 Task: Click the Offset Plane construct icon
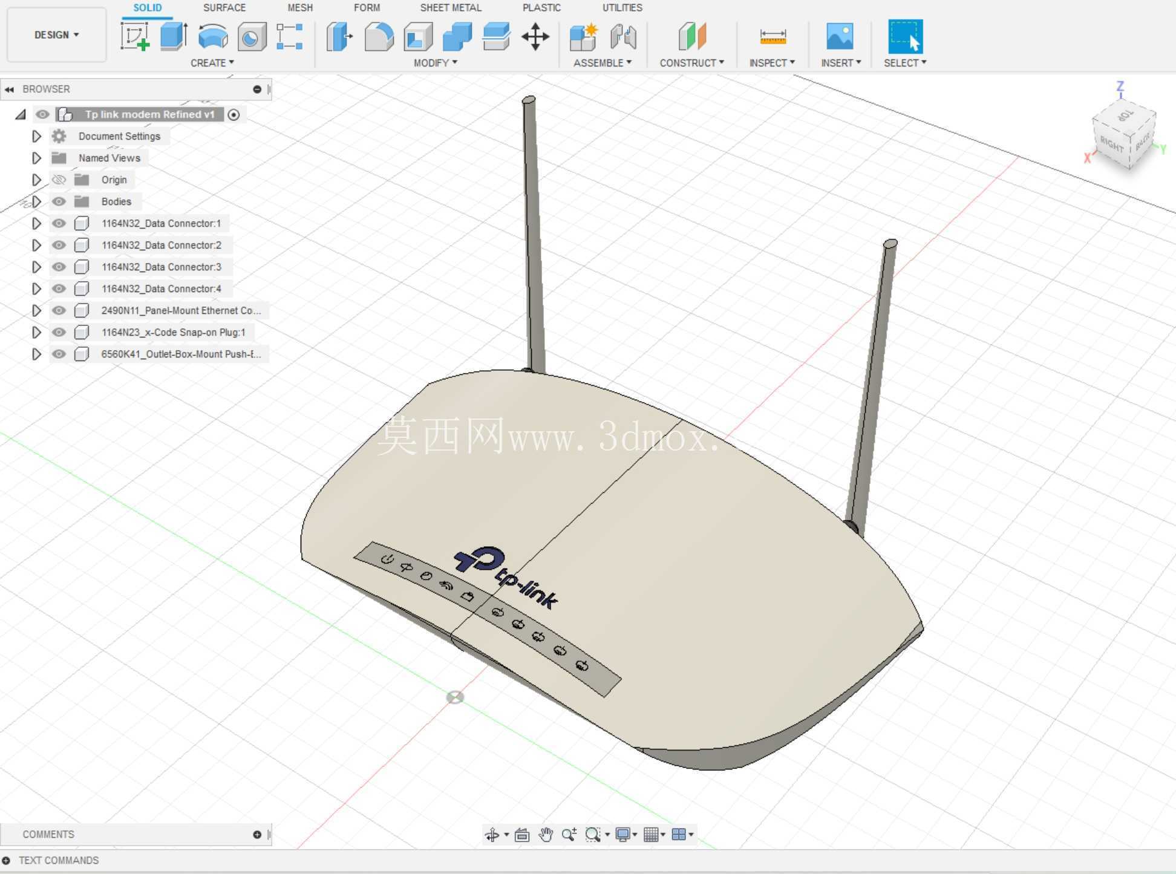[692, 36]
